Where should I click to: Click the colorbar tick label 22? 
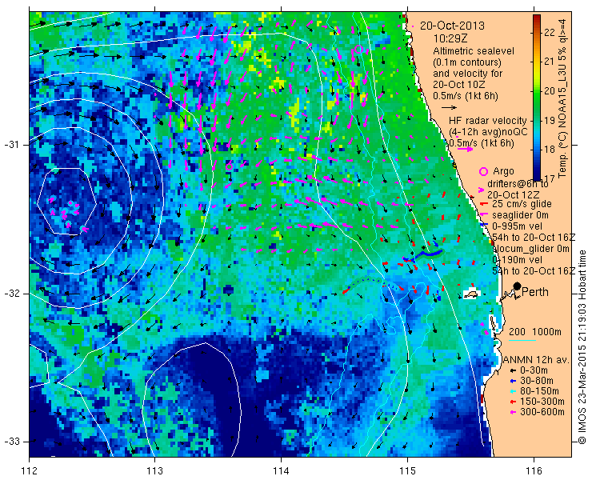(x=549, y=32)
